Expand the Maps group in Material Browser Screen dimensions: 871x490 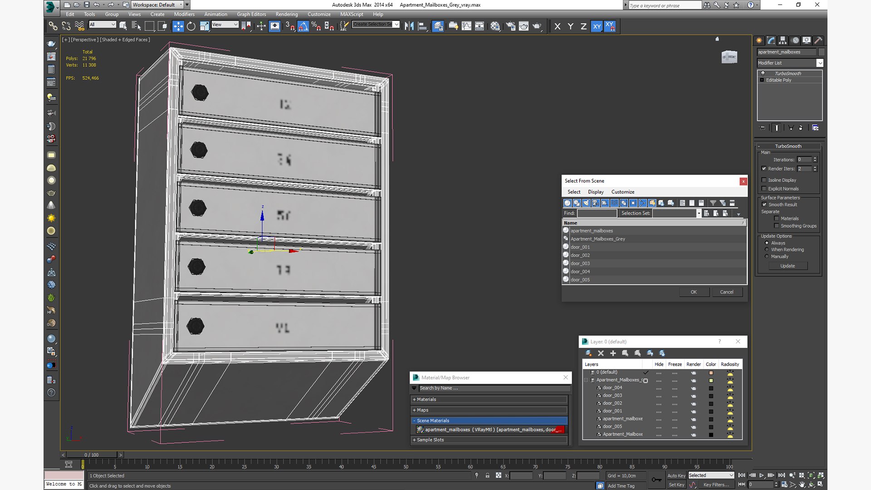(x=489, y=410)
